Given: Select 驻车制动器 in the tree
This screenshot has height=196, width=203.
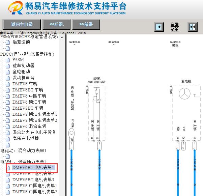Looking at the screenshot, I should click(23, 65).
